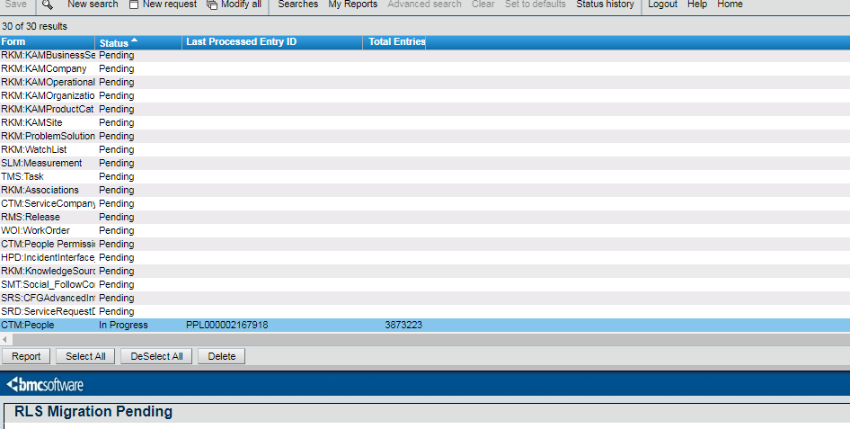Open My Reports menu
This screenshot has height=429, width=850.
352,4
